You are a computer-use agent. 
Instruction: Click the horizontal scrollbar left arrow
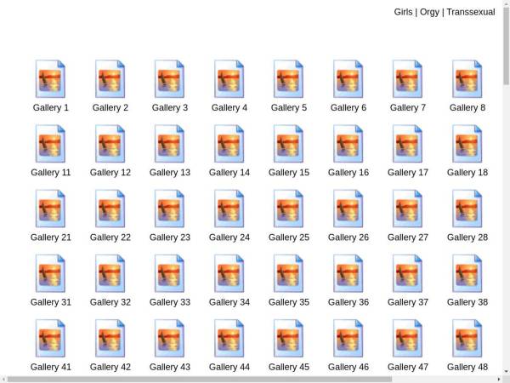click(x=3, y=380)
